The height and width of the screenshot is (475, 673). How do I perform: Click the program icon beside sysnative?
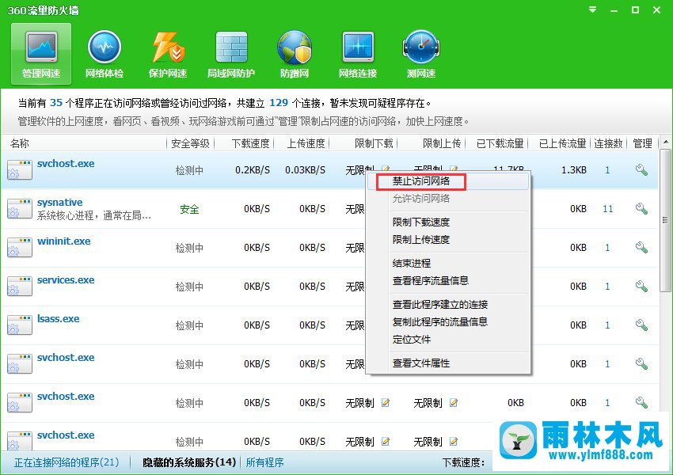20,209
